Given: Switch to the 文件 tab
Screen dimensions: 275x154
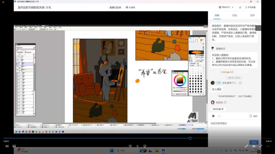Looking at the screenshot, I should click(252, 15).
